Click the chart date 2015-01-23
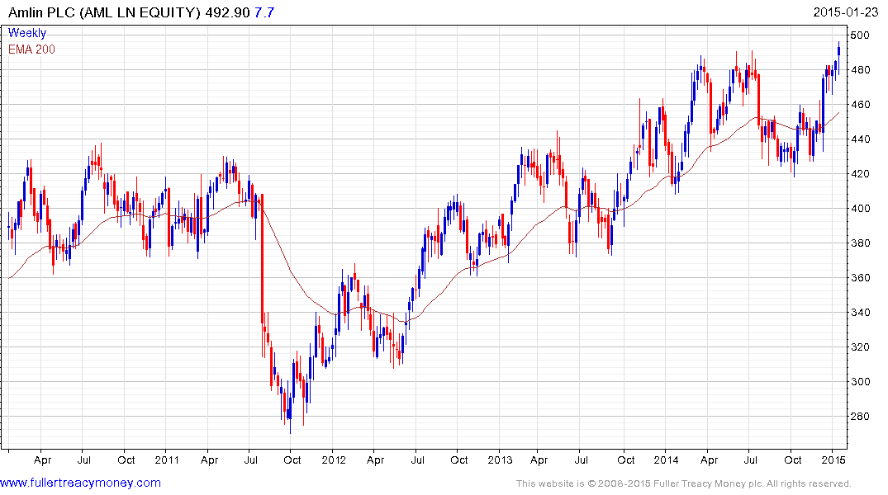The height and width of the screenshot is (495, 888). pyautogui.click(x=846, y=12)
